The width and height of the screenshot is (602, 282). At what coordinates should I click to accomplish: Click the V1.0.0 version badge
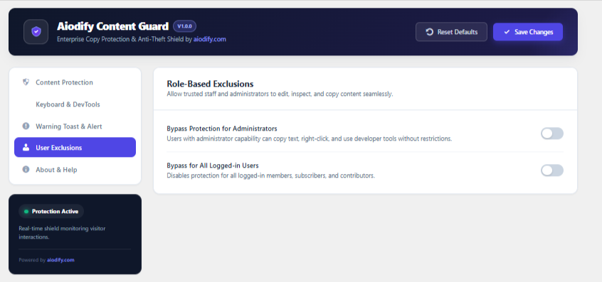coord(185,26)
